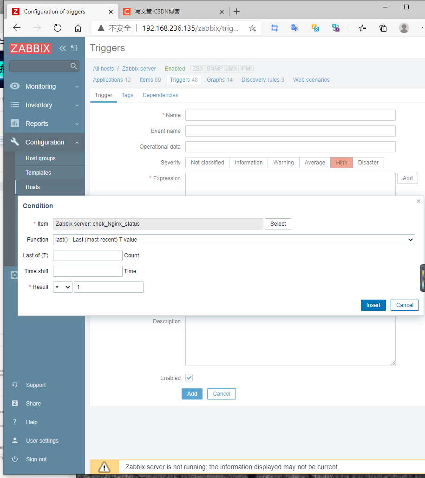Toggle kiosk mode icon beside the logo
The image size is (425, 478).
coord(74,48)
